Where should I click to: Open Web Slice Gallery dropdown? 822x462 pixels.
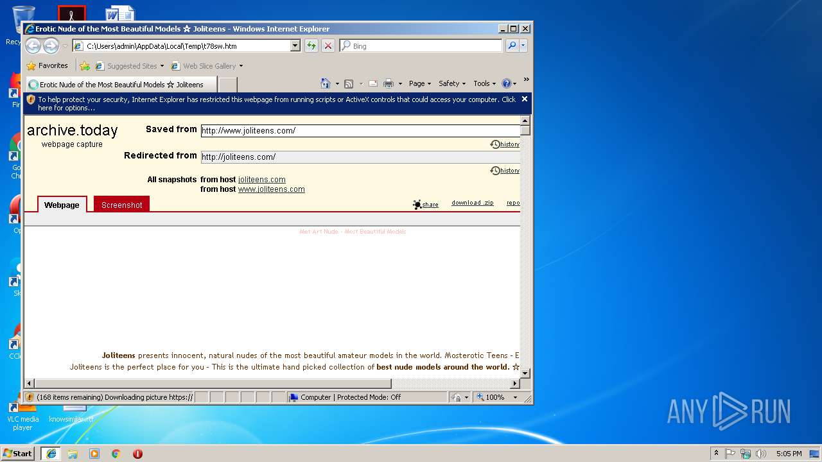coord(207,65)
